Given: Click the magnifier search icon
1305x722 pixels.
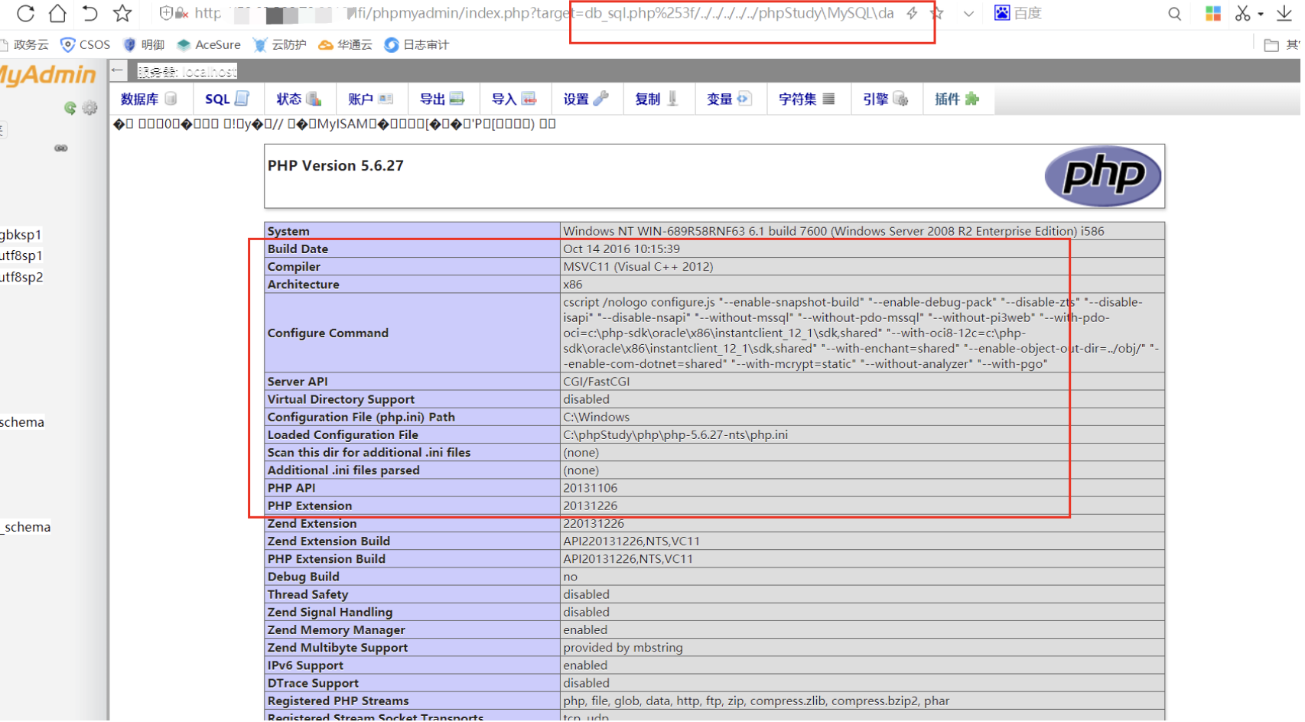Looking at the screenshot, I should pos(1174,14).
